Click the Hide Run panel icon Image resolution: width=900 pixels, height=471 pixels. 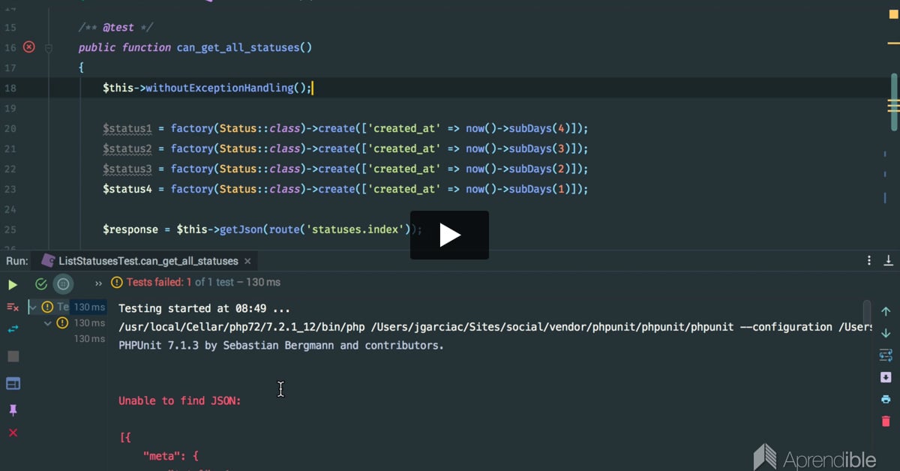point(889,261)
